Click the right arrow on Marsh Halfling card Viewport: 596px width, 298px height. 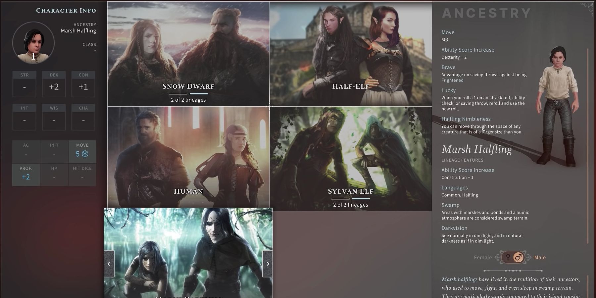click(x=268, y=264)
